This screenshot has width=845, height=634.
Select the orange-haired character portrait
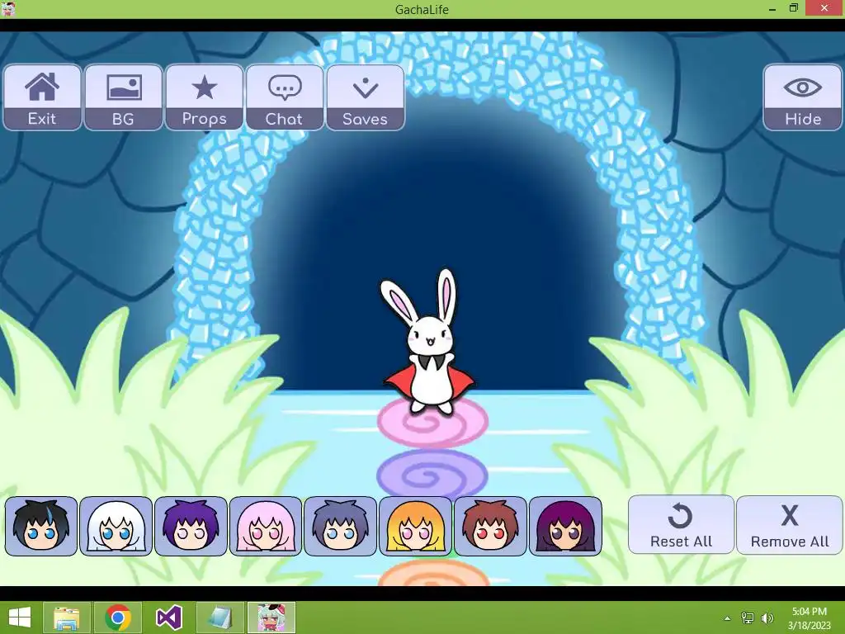point(416,526)
